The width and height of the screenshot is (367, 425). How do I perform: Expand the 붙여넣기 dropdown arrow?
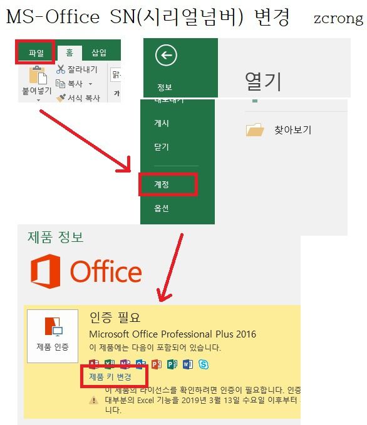tap(38, 100)
